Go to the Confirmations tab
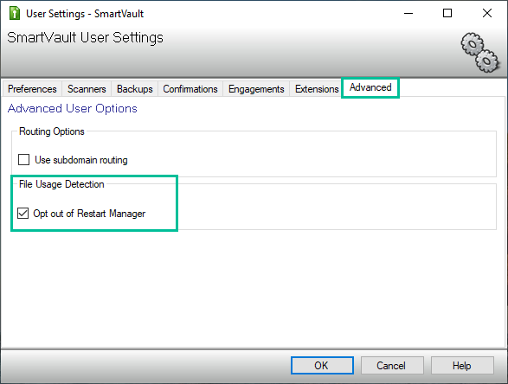The height and width of the screenshot is (384, 508). tap(190, 89)
